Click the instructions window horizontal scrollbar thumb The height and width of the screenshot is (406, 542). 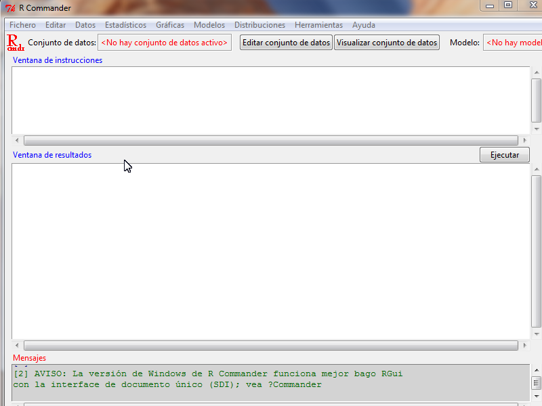(270, 140)
